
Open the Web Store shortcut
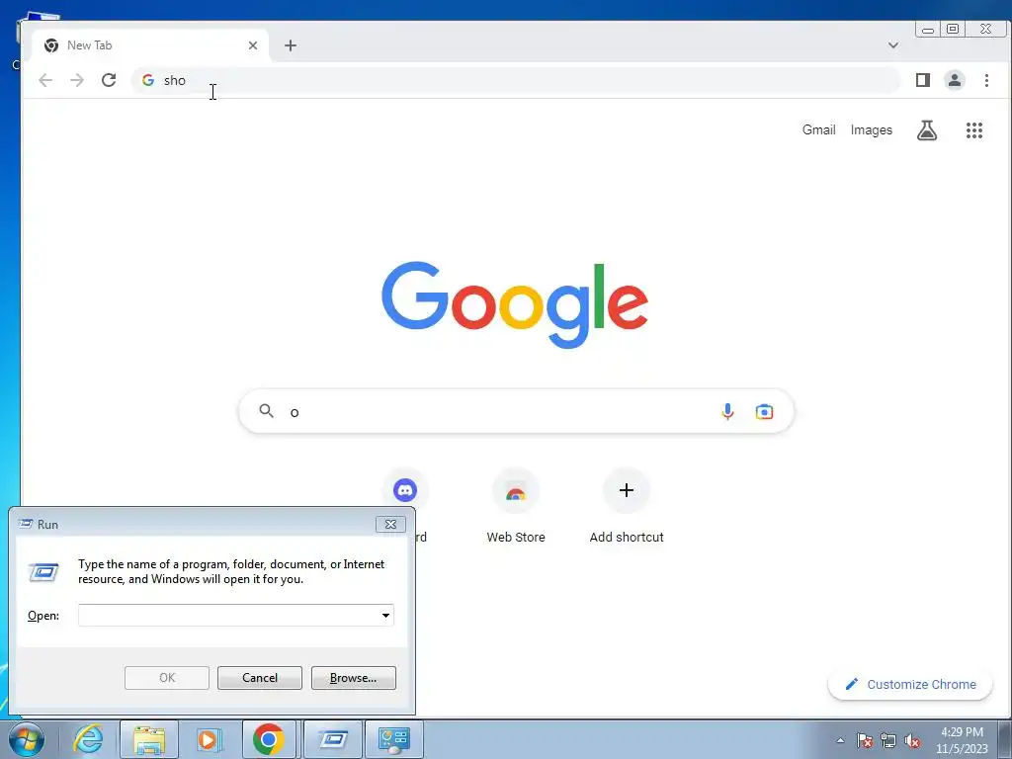click(x=516, y=507)
